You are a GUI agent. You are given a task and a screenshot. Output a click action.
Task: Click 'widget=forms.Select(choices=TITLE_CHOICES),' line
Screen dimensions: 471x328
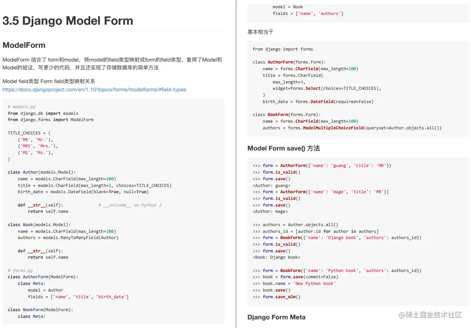(x=327, y=88)
